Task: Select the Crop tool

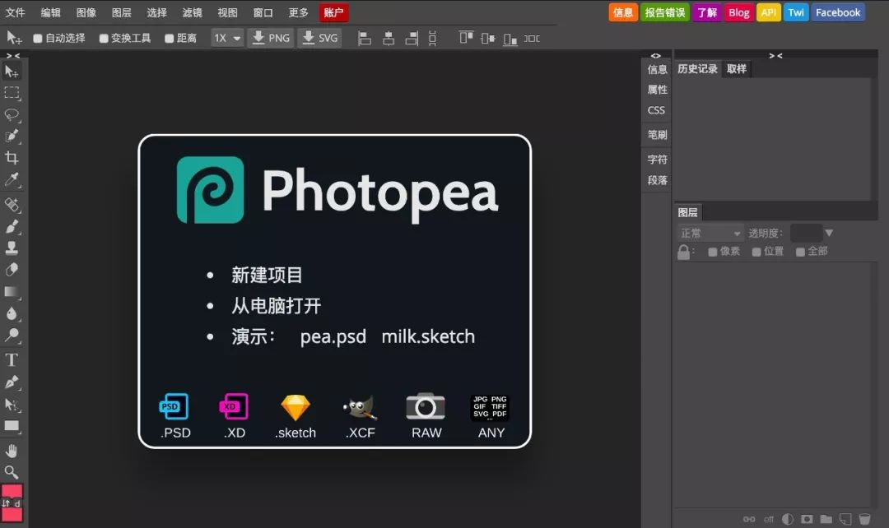Action: click(12, 157)
